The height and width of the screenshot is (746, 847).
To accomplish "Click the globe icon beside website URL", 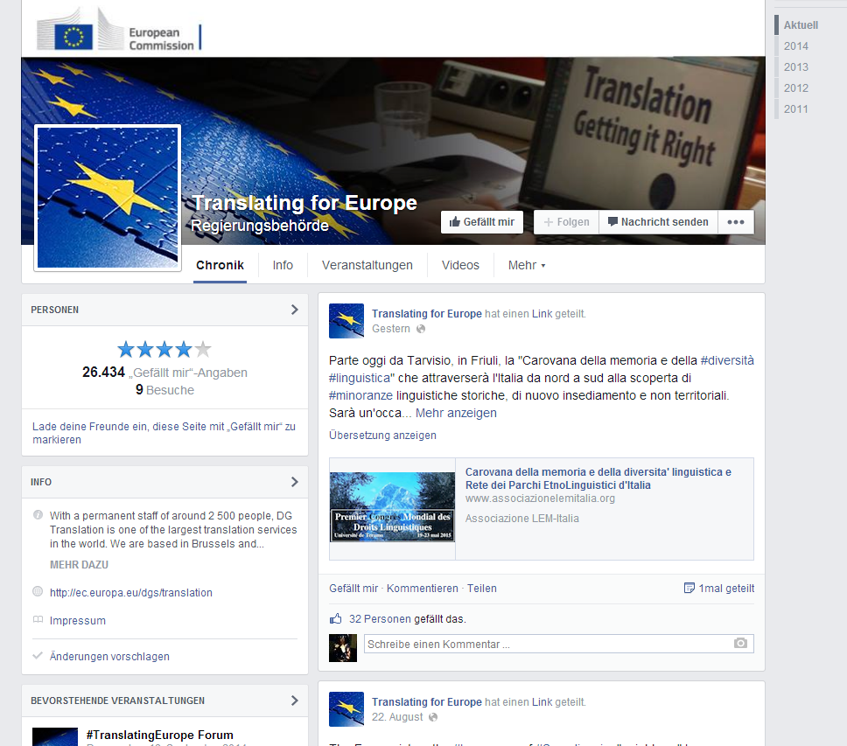I will click(x=38, y=591).
